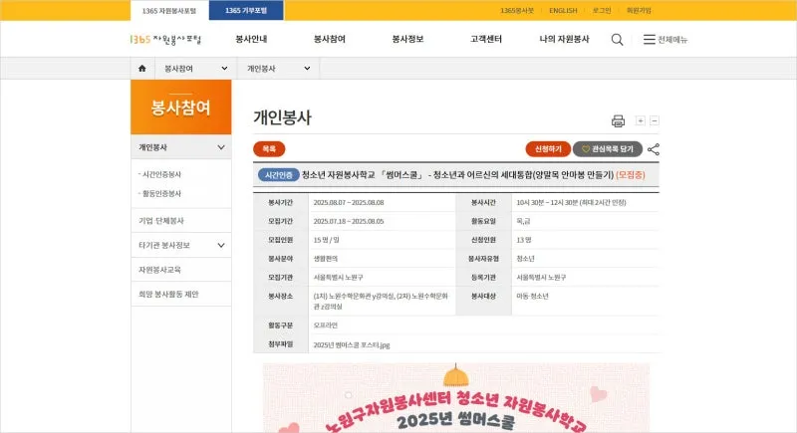Go back with the 목록 button
Viewport: 797px width, 433px height.
coord(269,149)
